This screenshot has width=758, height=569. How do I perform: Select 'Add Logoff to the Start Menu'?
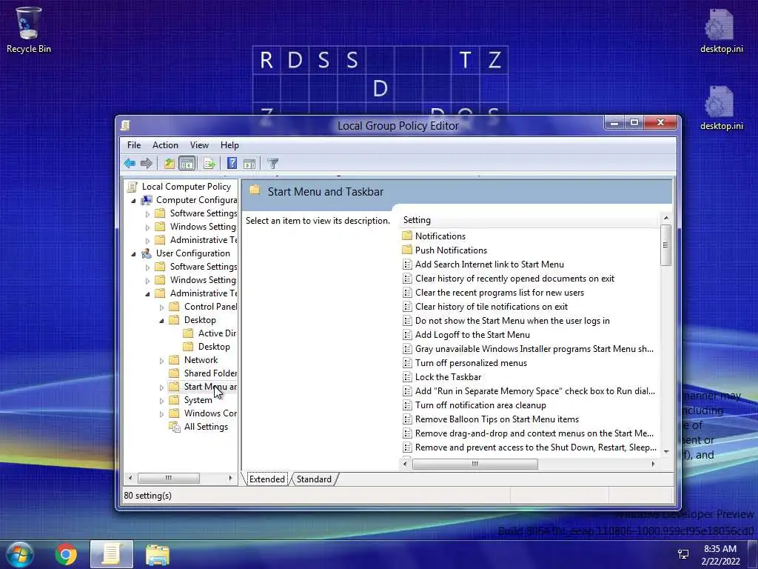(472, 334)
